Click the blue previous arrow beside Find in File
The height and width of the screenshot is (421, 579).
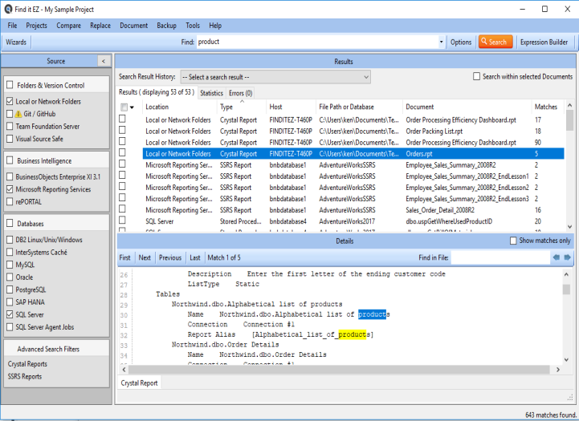click(556, 257)
